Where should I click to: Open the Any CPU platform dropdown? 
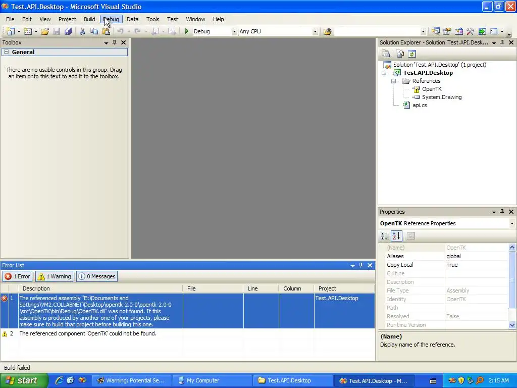(x=315, y=32)
